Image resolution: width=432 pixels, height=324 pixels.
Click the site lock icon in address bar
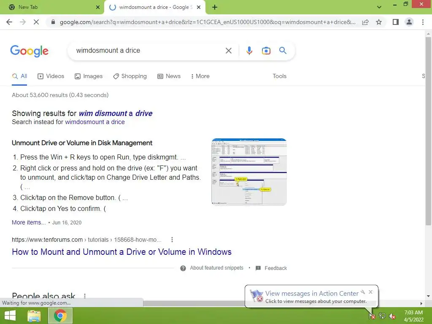pyautogui.click(x=53, y=22)
